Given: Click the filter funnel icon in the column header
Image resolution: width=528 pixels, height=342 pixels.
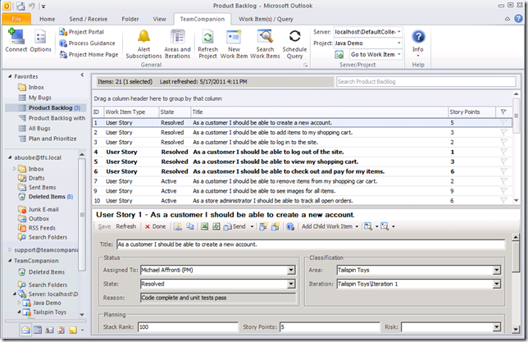Looking at the screenshot, I should (x=503, y=112).
